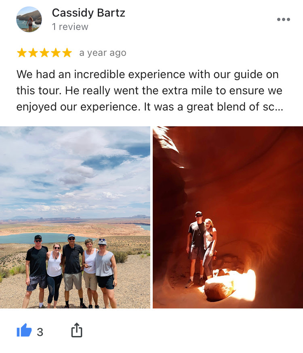The height and width of the screenshot is (353, 303).
Task: Click the first yellow rating star
Action: (x=22, y=53)
